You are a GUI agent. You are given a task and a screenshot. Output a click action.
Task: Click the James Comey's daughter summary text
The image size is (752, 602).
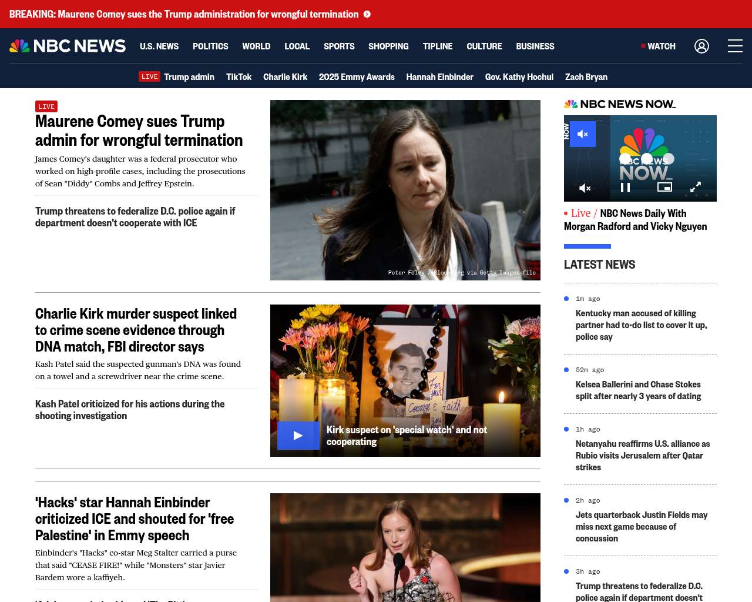pos(140,171)
